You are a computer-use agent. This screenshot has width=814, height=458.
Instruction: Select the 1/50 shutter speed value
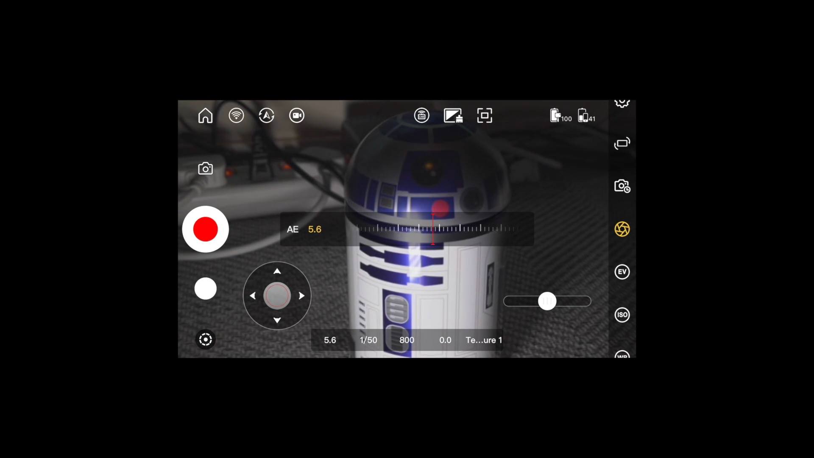(x=368, y=340)
